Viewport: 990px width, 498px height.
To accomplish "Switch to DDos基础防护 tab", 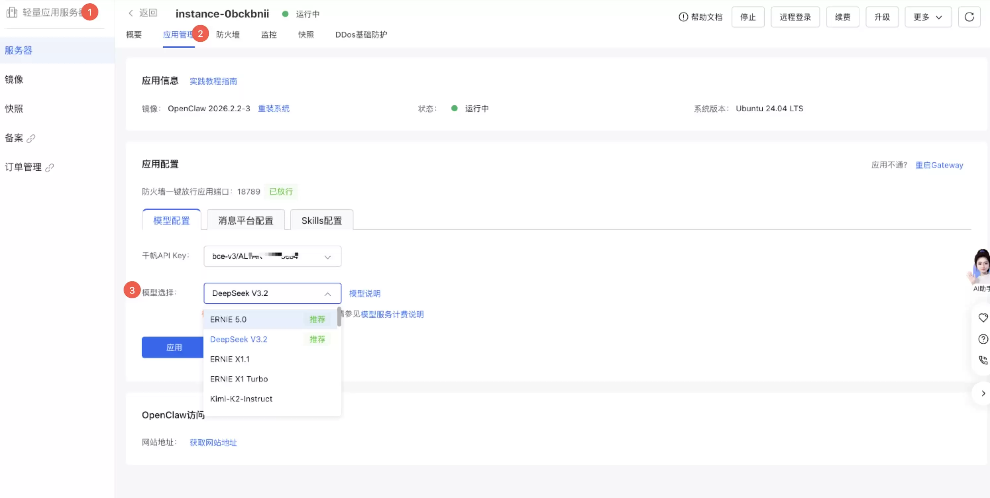I will click(361, 34).
